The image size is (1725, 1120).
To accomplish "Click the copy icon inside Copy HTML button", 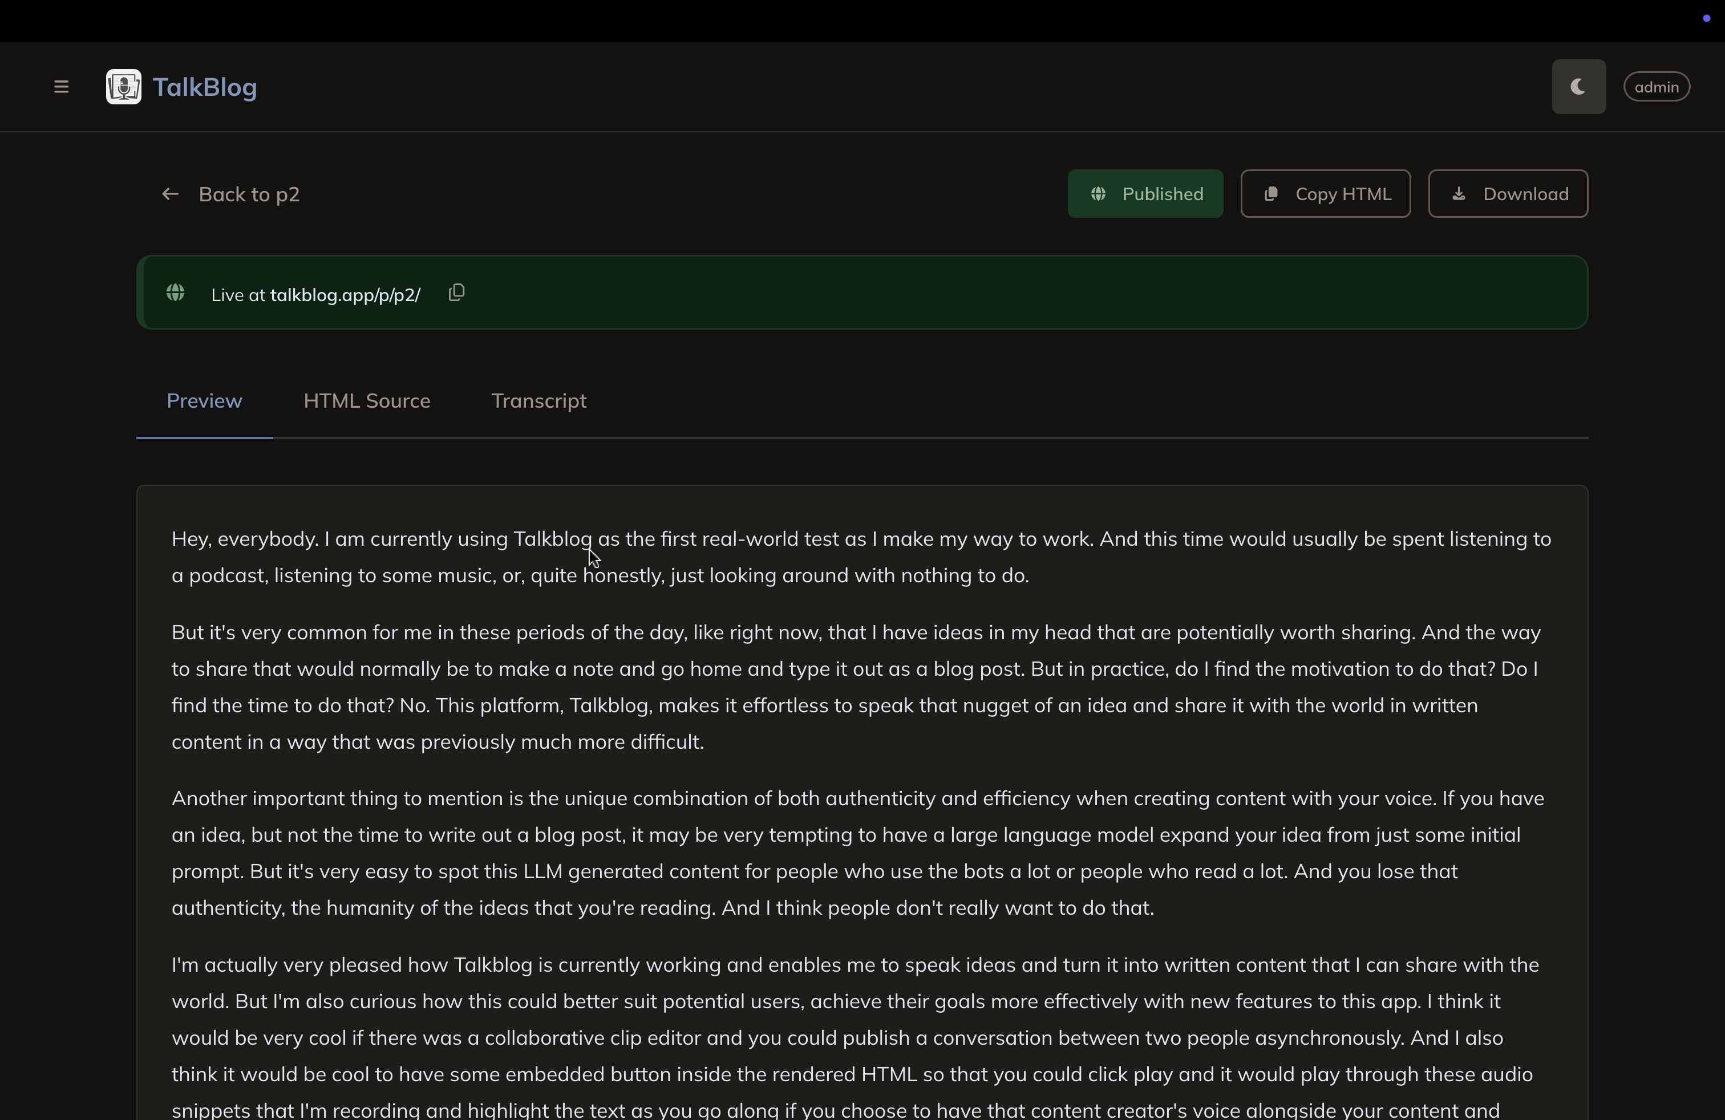I will [x=1270, y=193].
